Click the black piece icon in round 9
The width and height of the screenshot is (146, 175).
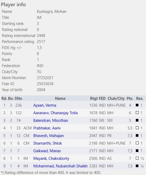coord(137,166)
